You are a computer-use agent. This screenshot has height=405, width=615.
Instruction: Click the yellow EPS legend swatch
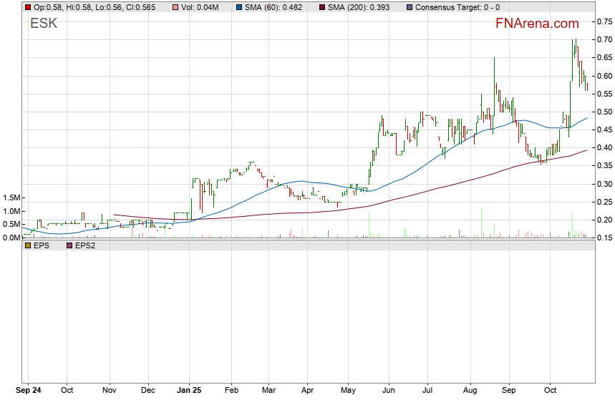(28, 245)
